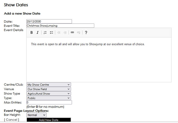Image resolution: width=178 pixels, height=123 pixels.
Task: Open the Venue dropdown showing Our Show Field
Action: [x=49, y=89]
